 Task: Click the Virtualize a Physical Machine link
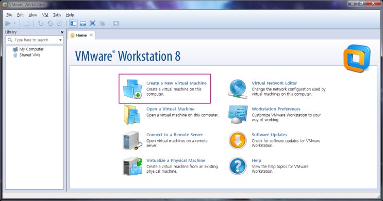point(176,160)
